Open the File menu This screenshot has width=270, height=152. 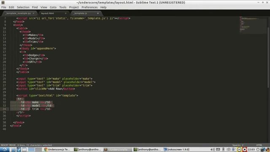pyautogui.click(x=4, y=7)
